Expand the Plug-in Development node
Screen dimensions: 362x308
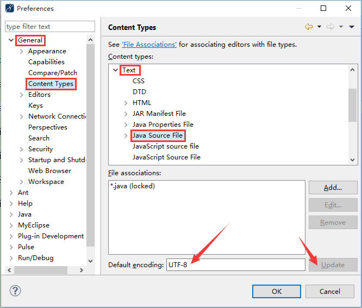click(11, 236)
